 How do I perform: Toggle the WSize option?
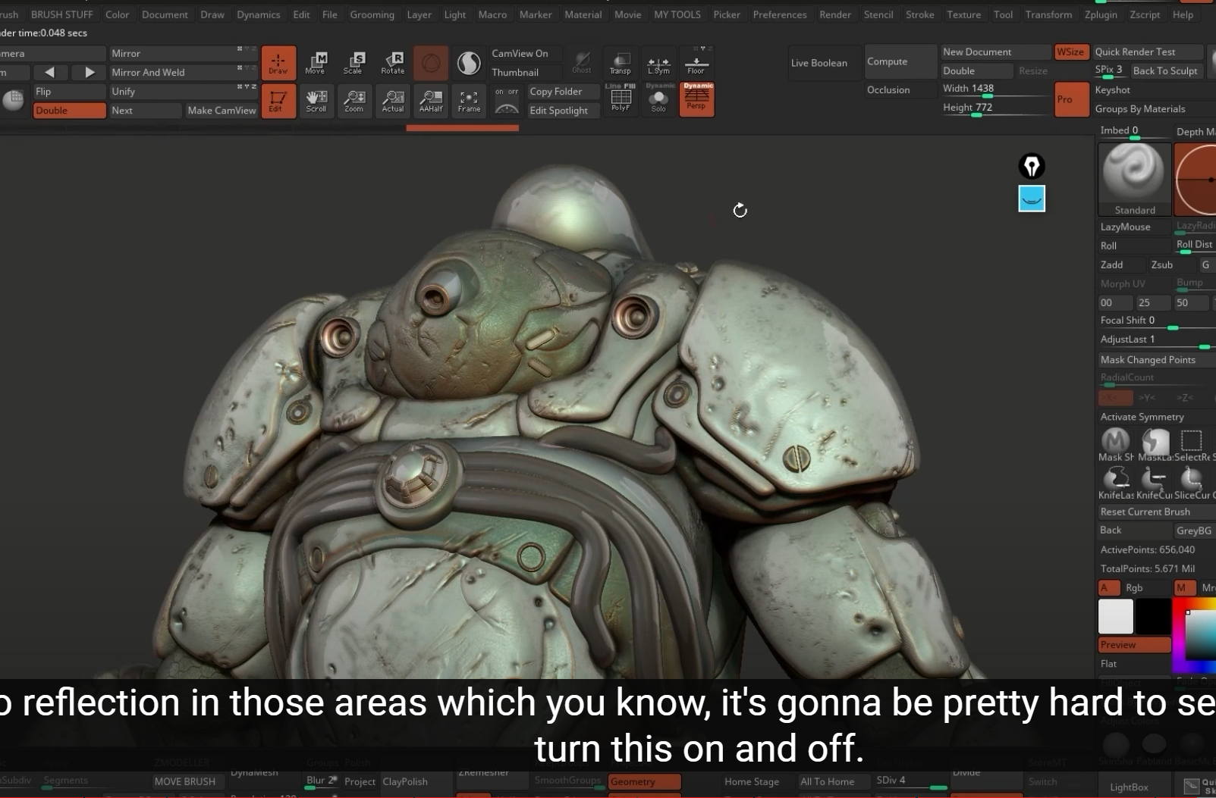click(1070, 52)
